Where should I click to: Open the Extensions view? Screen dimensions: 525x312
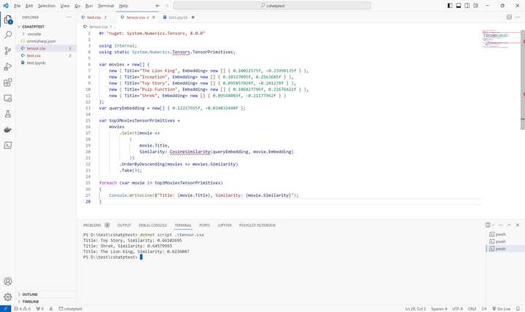click(8, 82)
